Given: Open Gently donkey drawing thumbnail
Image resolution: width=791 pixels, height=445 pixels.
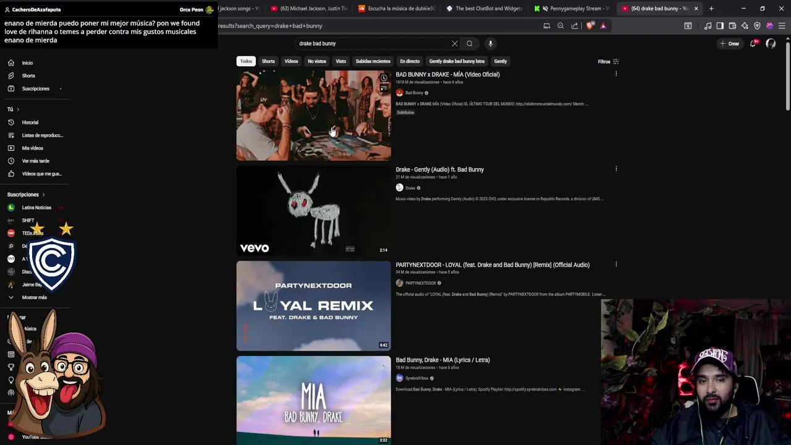Looking at the screenshot, I should pyautogui.click(x=313, y=211).
